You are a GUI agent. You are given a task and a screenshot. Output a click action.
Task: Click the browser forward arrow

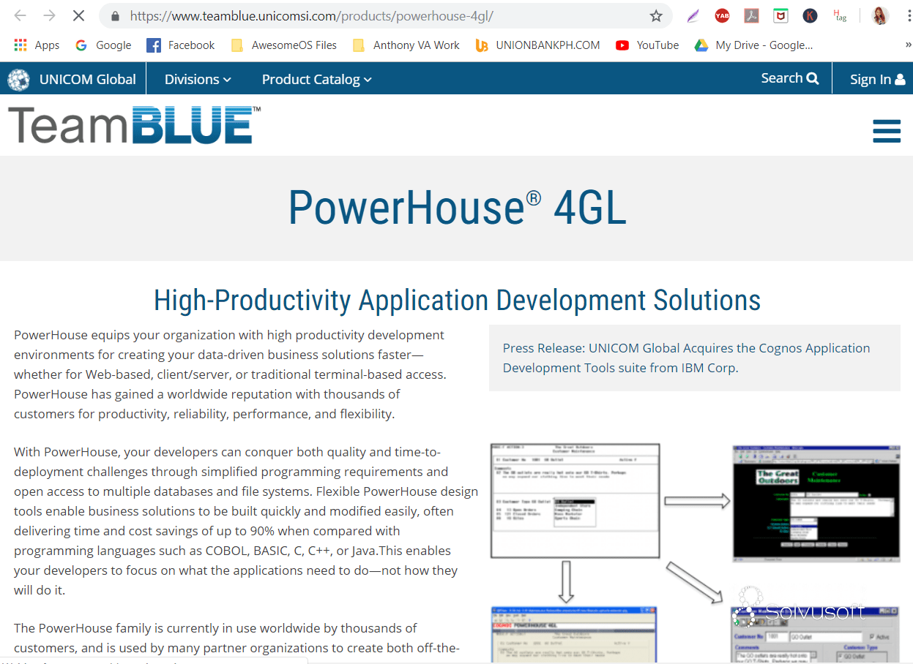(x=49, y=15)
